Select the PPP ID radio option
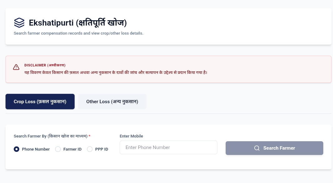Screen dimensions: 333x183 click(x=90, y=149)
